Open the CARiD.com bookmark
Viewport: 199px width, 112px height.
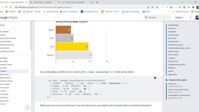pyautogui.click(x=111, y=12)
